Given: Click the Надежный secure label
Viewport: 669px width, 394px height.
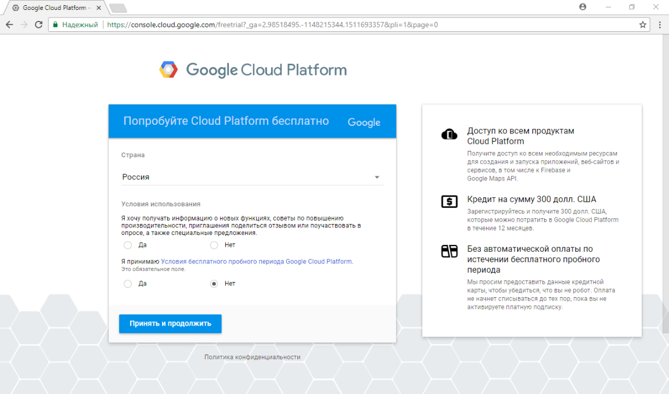Looking at the screenshot, I should [x=80, y=25].
